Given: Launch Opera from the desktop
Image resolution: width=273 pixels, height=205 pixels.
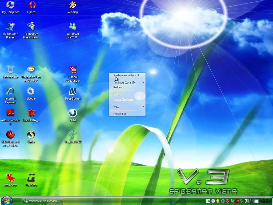Looking at the screenshot, I should coord(31,7).
